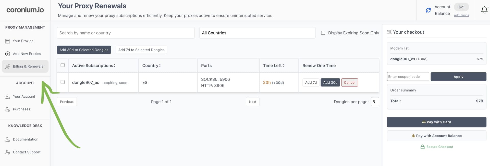This screenshot has width=490, height=166.
Task: Open the notifications bell
Action: point(484,10)
